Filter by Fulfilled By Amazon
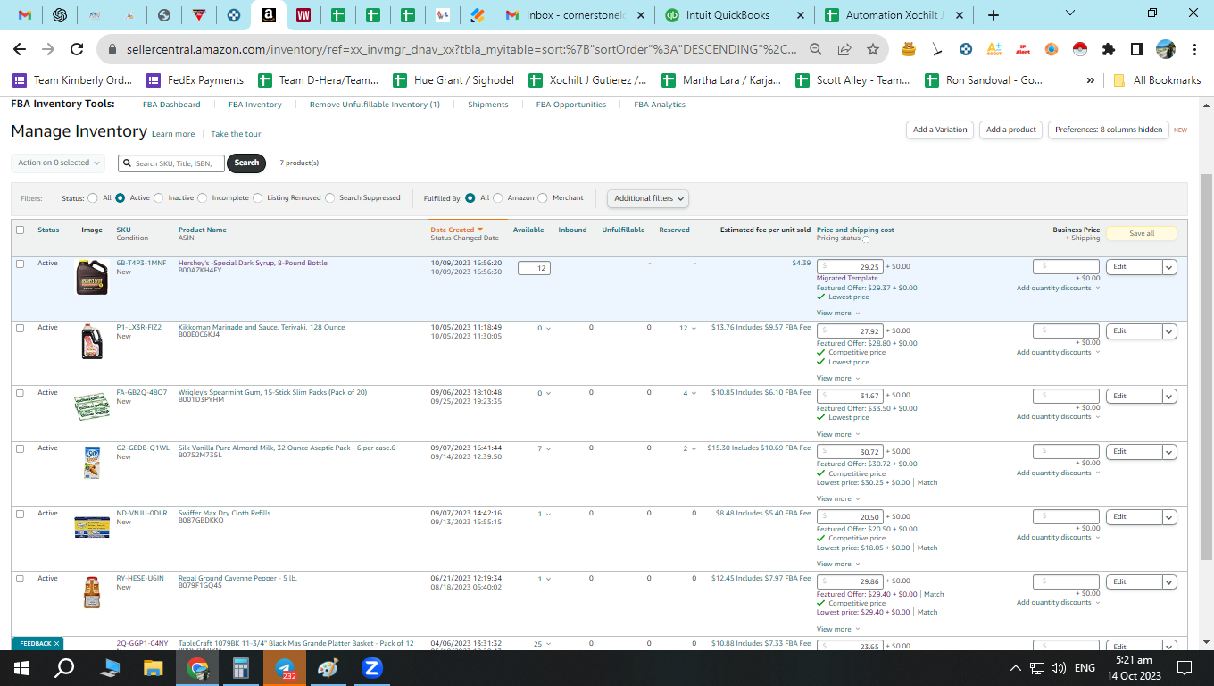 tap(498, 198)
